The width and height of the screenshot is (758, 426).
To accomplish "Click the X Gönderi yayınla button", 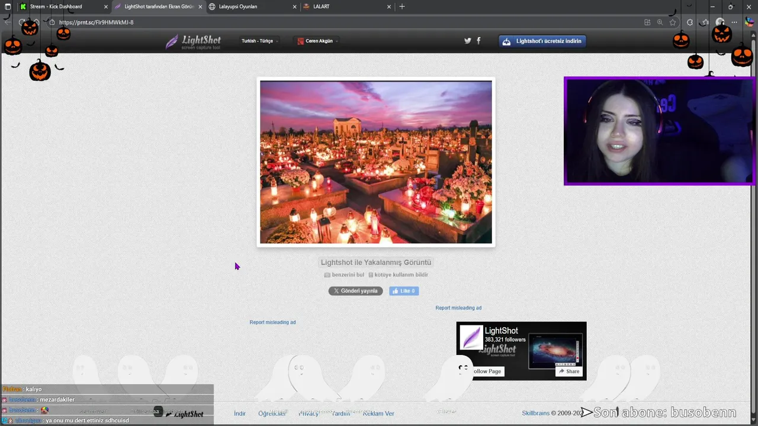I will 355,291.
